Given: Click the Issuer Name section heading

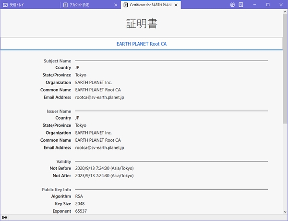Looking at the screenshot, I should click(59, 111).
